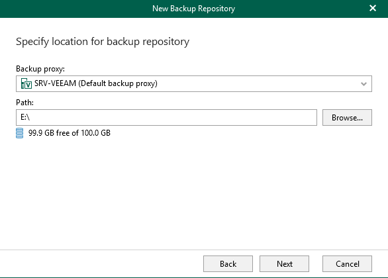Click the 'New Backup Repository' title text
Viewport: 388px width, 278px height.
[x=194, y=9]
